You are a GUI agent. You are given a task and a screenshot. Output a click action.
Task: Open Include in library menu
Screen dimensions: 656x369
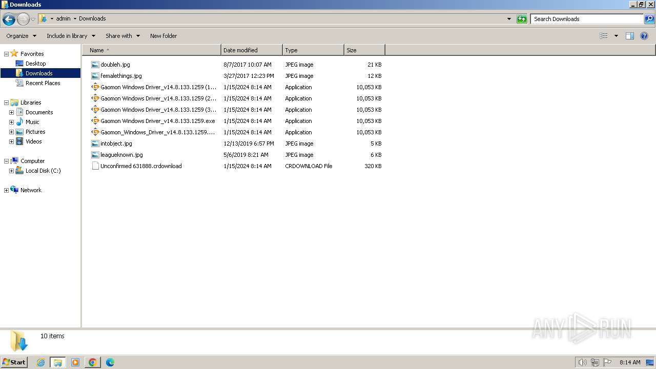pos(71,36)
